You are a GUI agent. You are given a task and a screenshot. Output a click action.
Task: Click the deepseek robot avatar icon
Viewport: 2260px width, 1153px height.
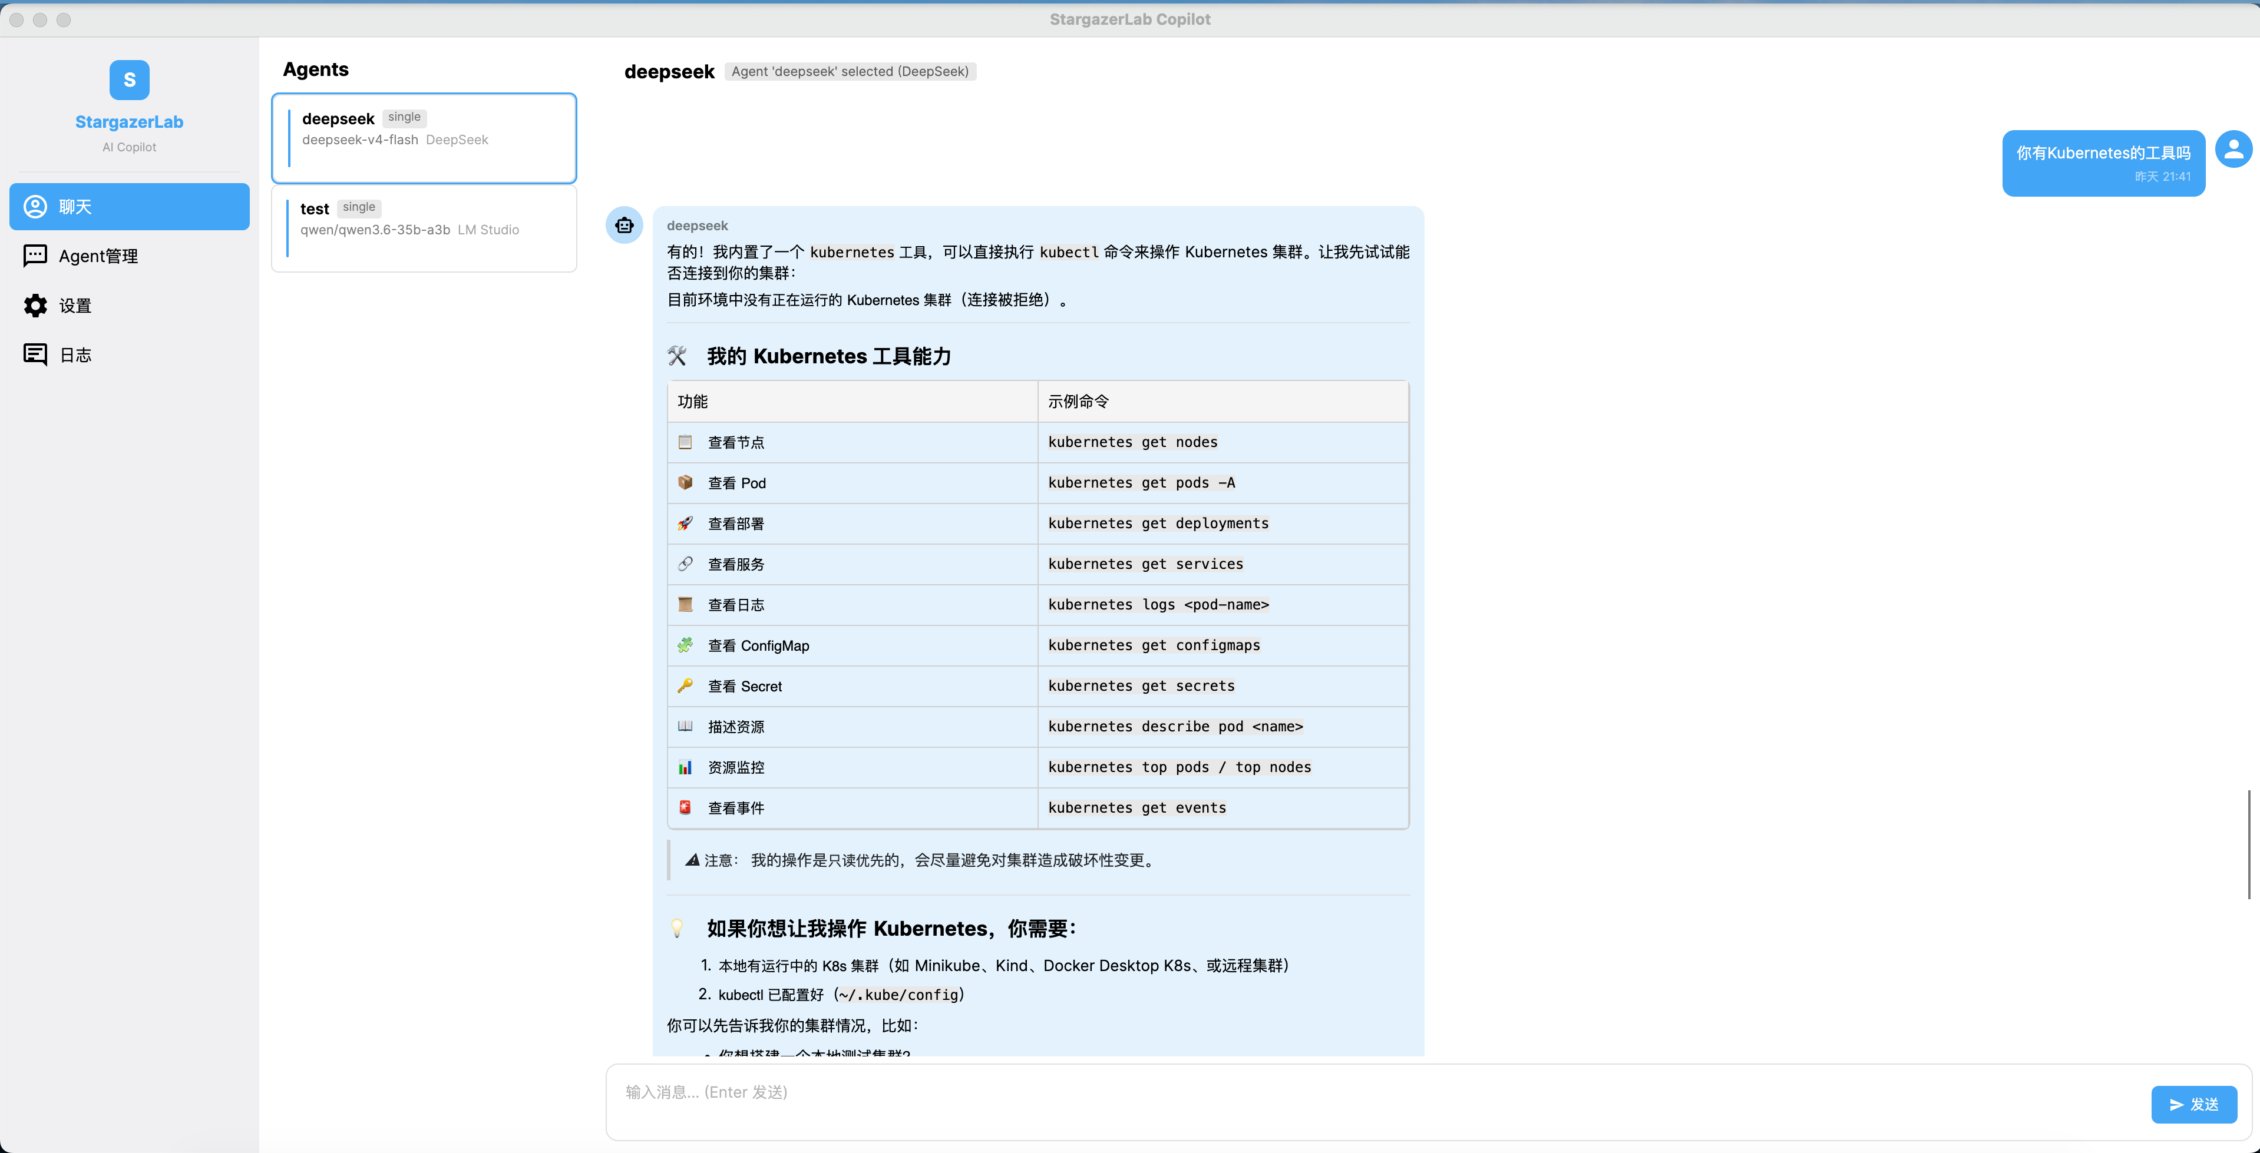625,226
